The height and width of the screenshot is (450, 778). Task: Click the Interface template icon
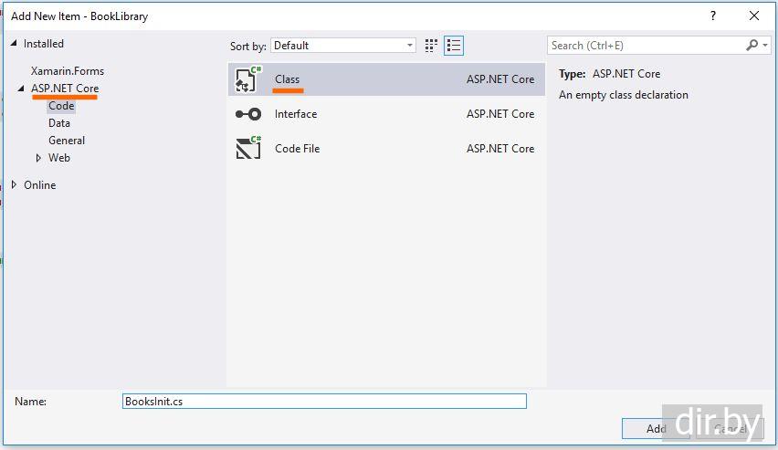pos(248,114)
